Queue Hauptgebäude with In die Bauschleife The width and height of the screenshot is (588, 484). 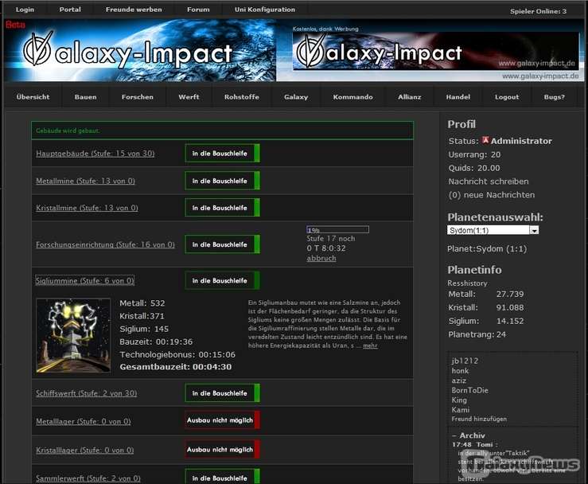222,154
